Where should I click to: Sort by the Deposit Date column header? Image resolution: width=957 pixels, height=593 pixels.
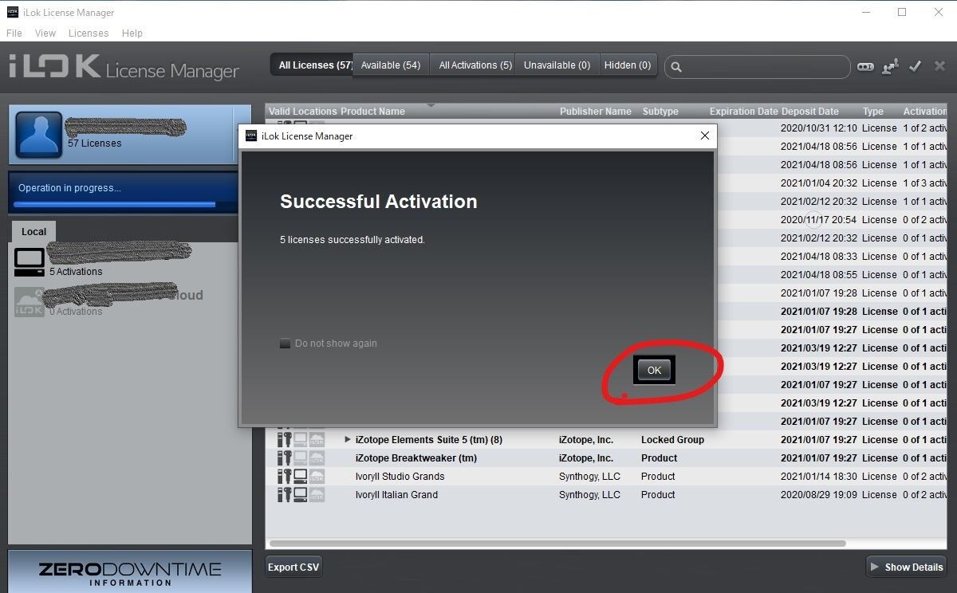809,112
